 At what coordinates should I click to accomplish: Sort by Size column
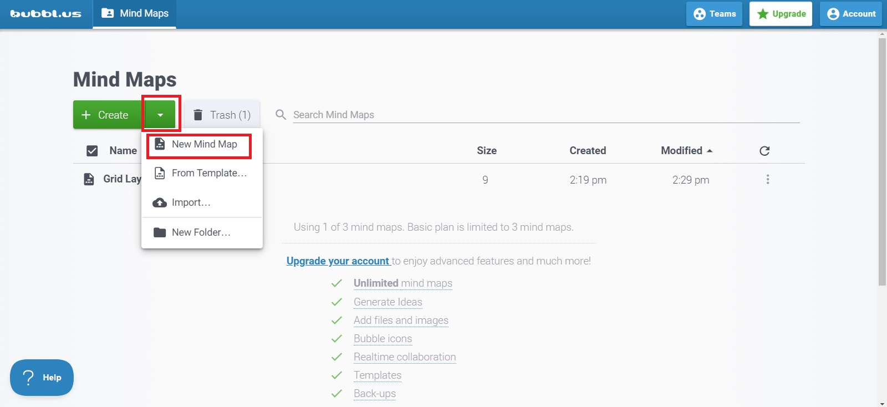click(487, 151)
